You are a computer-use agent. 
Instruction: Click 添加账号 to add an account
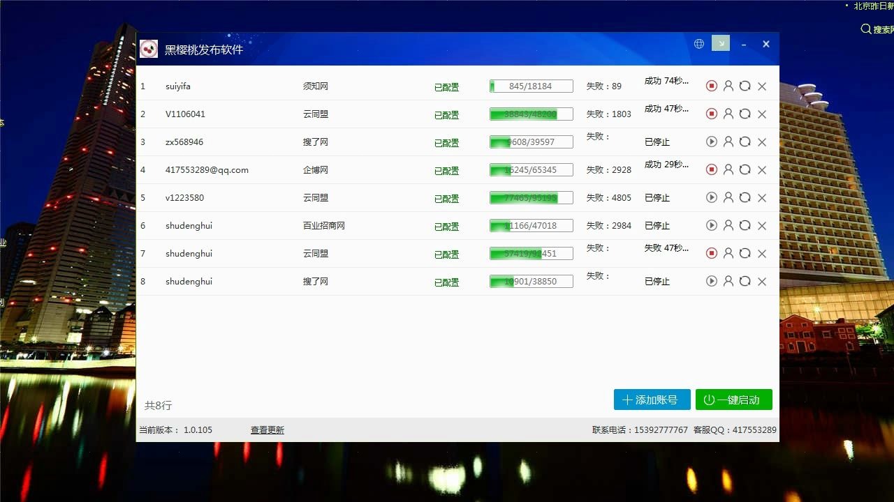[x=652, y=400]
